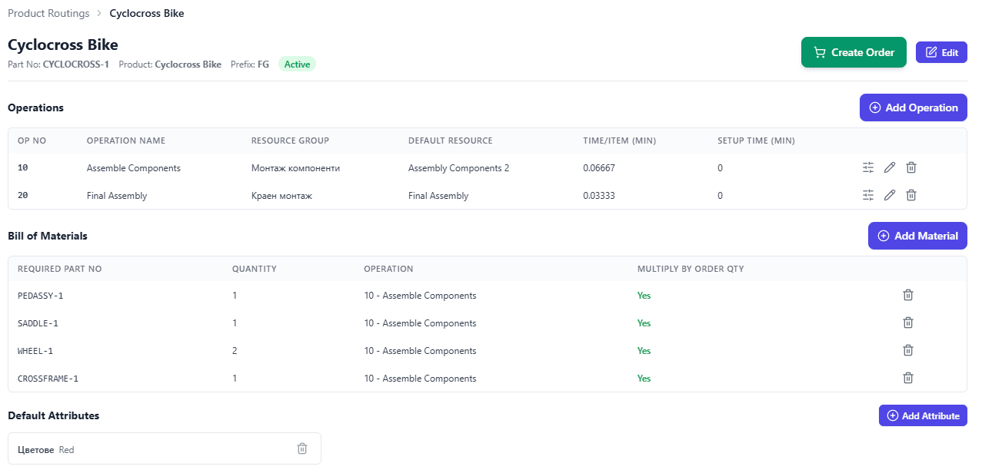Remove SADDLE-1 material with trash icon
Image resolution: width=982 pixels, height=473 pixels.
pyautogui.click(x=908, y=322)
